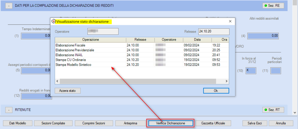Open Verifica Dichiarazione
The height and width of the screenshot is (129, 298).
(170, 123)
